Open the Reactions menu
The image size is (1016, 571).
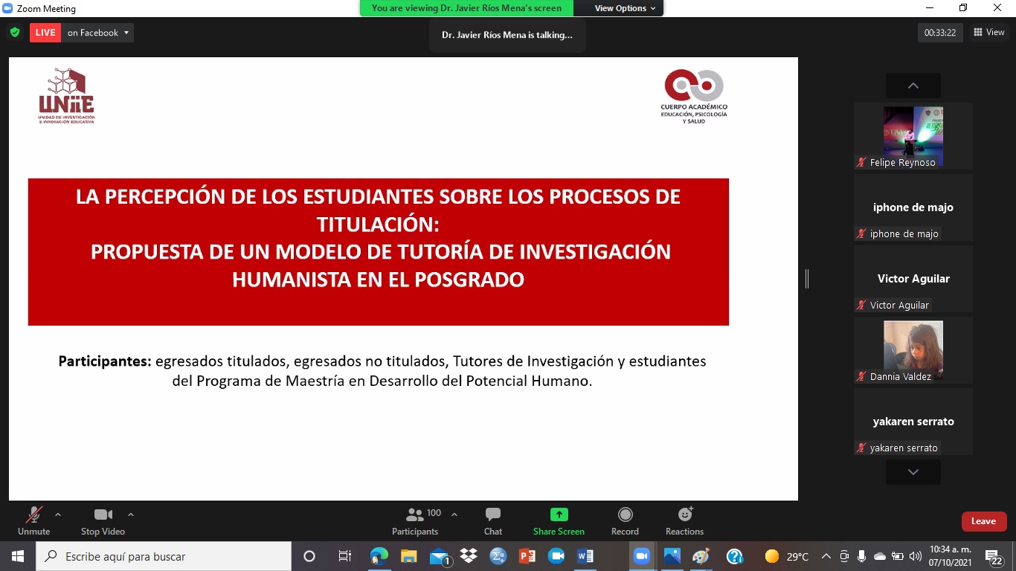point(684,521)
